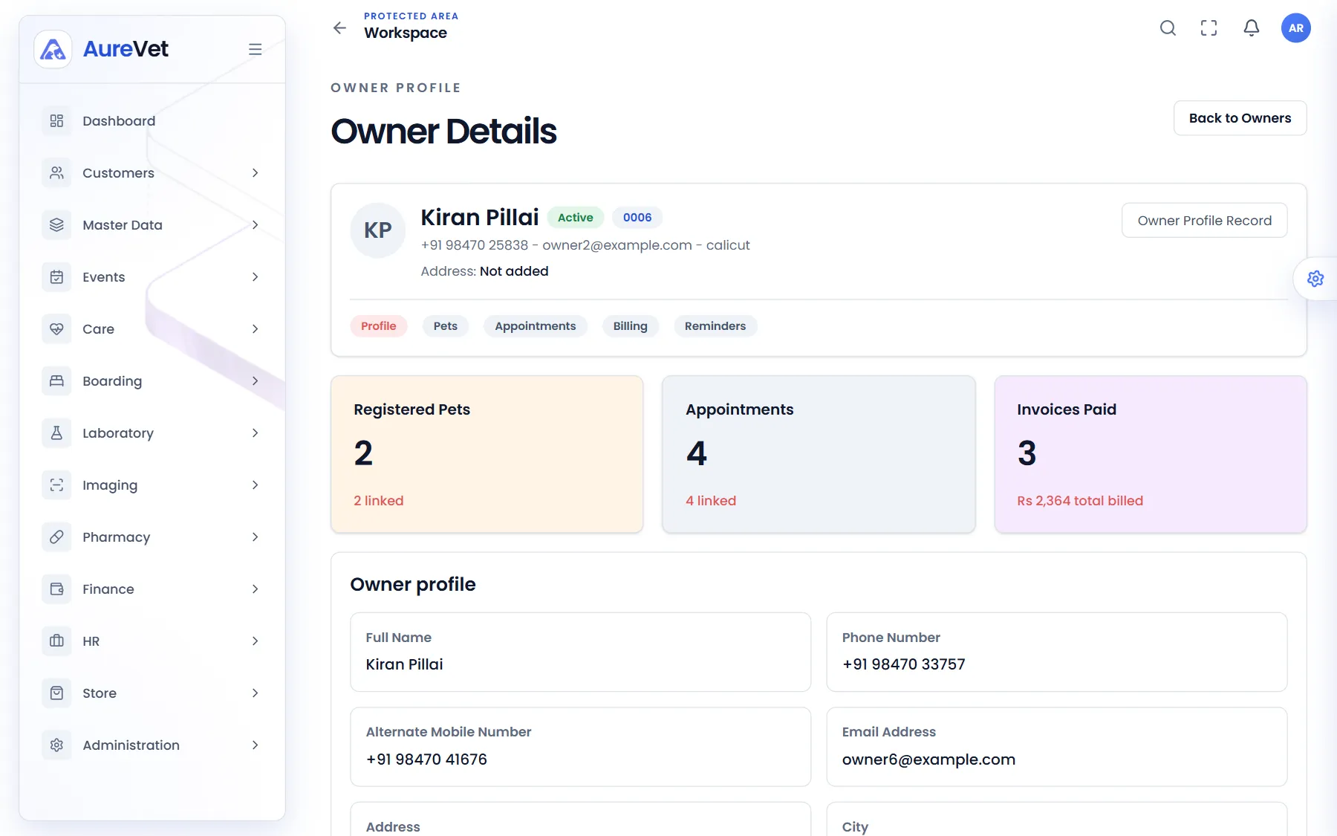Viewport: 1337px width, 836px height.
Task: Click the Events calendar icon
Action: click(x=56, y=276)
